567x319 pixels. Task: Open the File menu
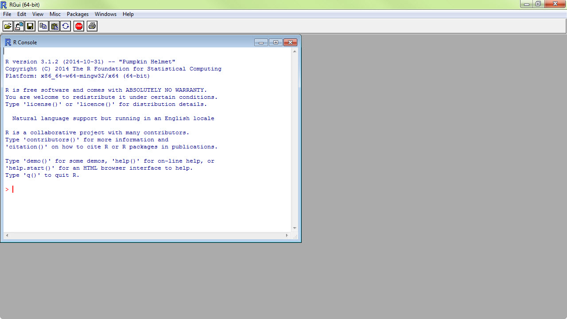pos(7,14)
